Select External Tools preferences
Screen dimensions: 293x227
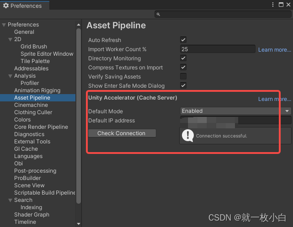point(32,142)
